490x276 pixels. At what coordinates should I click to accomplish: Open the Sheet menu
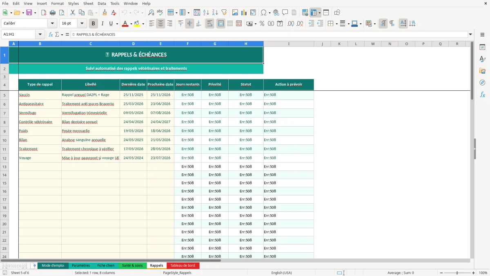88,3
